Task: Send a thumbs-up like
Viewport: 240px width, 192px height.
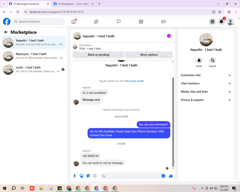Action: (x=171, y=176)
